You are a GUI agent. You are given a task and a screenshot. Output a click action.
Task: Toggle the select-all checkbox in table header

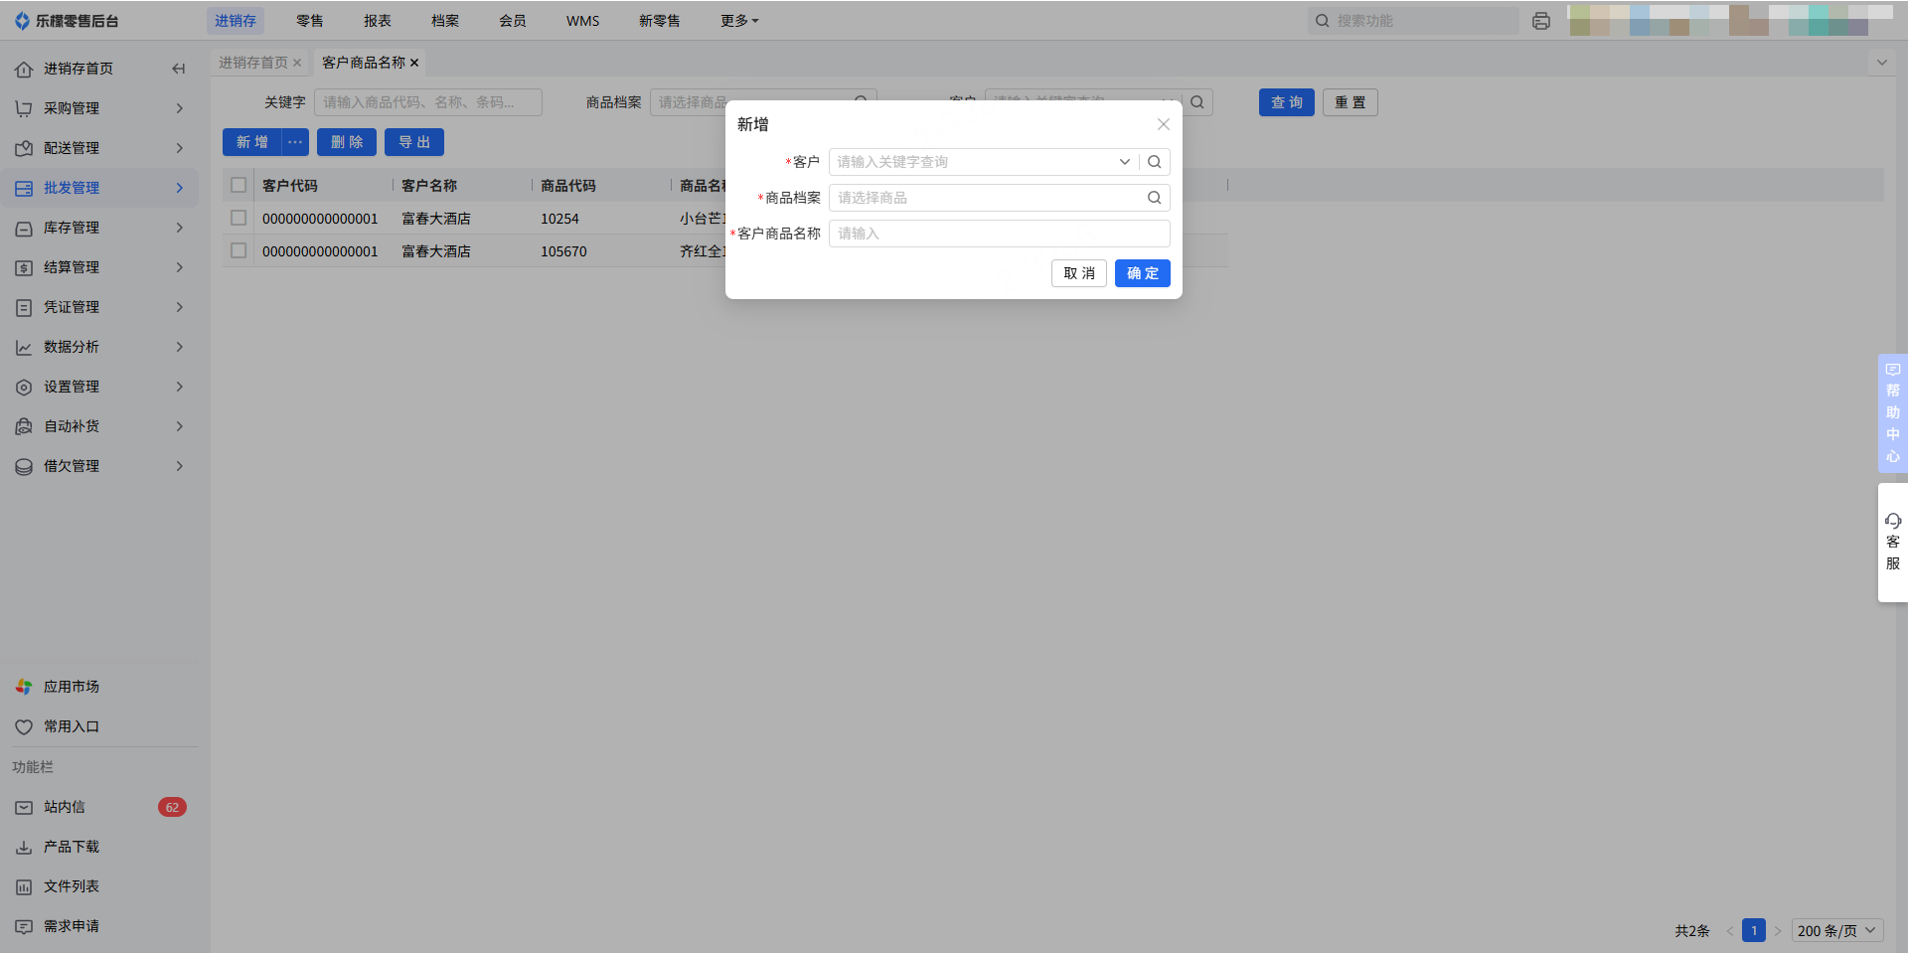tap(238, 185)
